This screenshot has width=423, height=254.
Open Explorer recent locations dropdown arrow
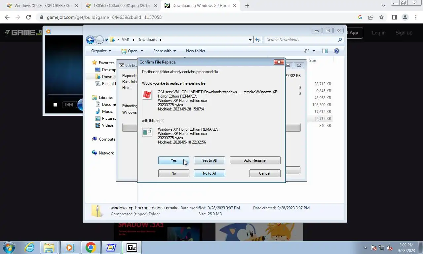click(106, 40)
